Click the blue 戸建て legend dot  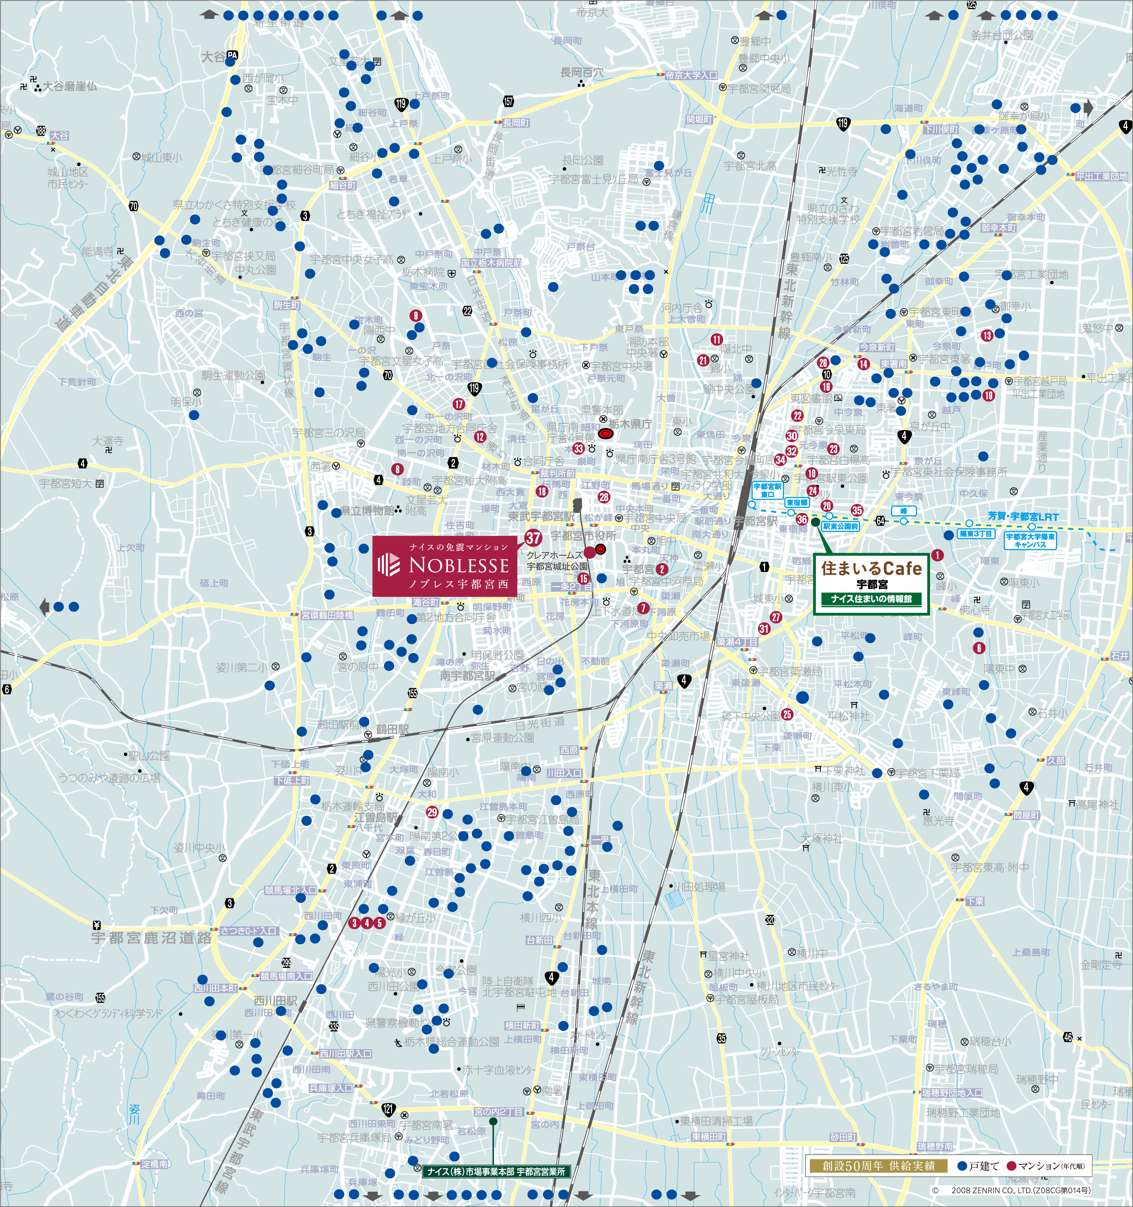tap(962, 1166)
